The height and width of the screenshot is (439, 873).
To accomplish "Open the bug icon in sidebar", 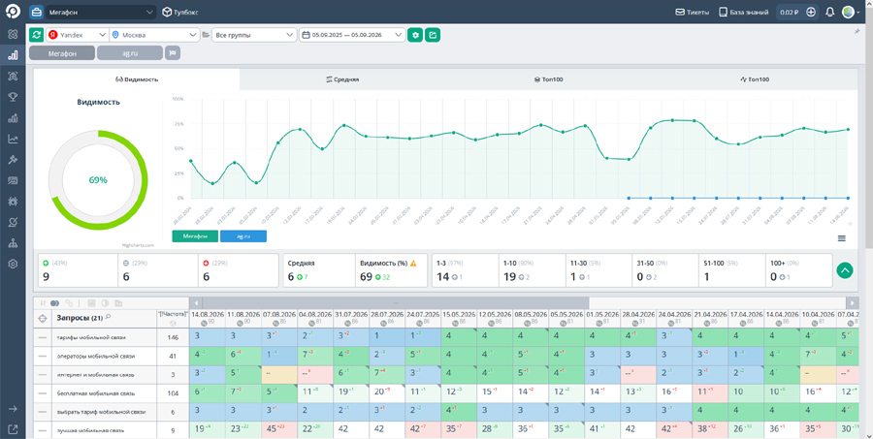I will 13,202.
